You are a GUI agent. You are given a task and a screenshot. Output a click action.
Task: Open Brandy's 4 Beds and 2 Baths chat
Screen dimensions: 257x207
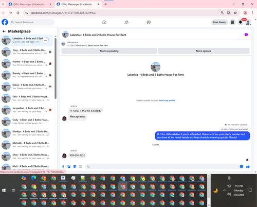(x=27, y=75)
